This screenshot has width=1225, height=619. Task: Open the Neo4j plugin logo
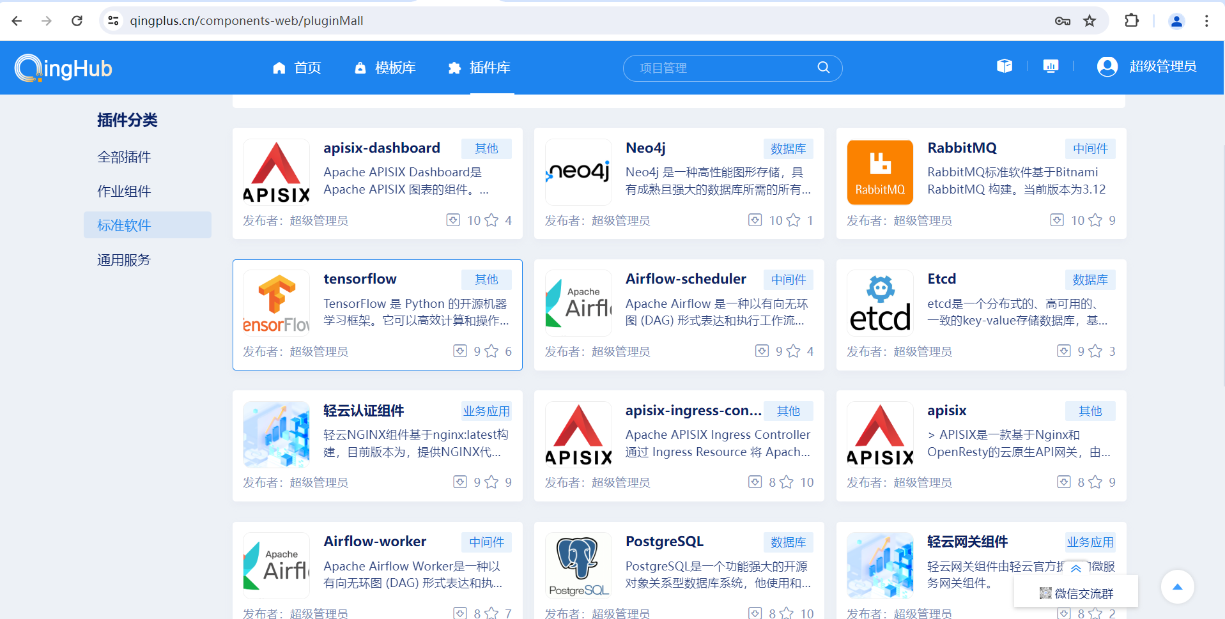(x=578, y=172)
